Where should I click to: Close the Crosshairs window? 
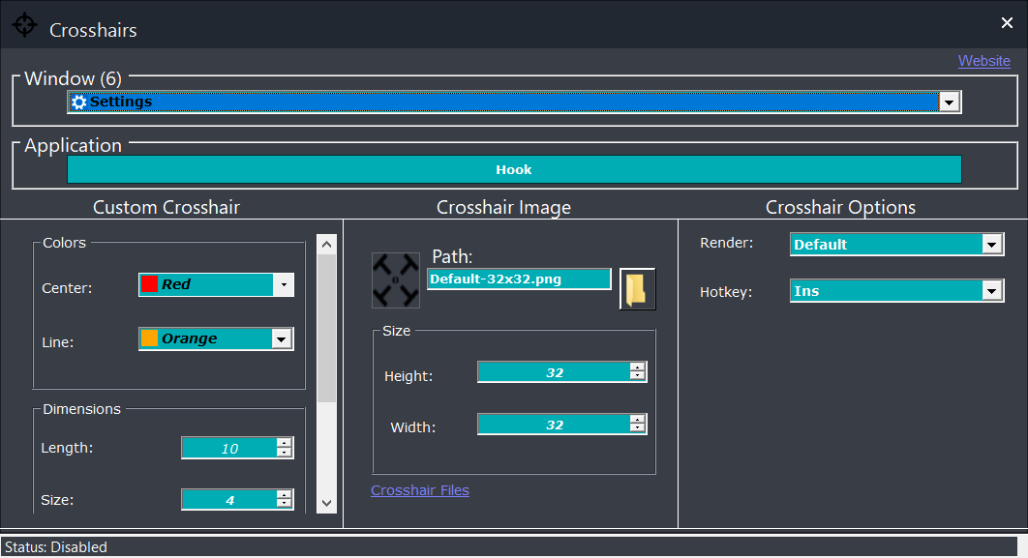coord(1007,23)
